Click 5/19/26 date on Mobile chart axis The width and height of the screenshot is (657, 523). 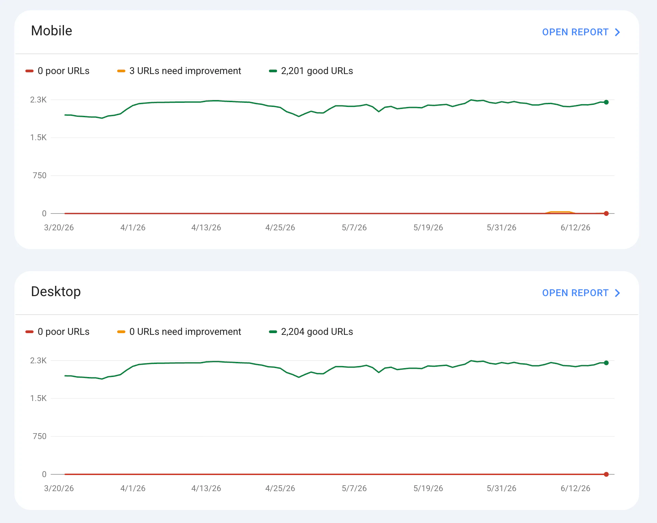(x=428, y=228)
